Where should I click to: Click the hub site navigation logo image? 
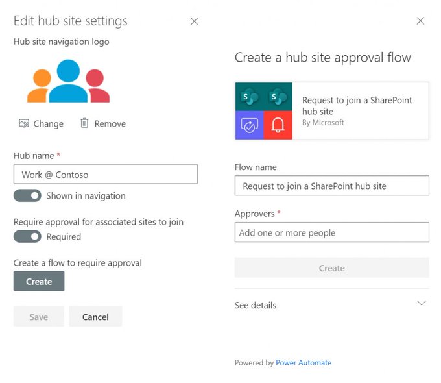68,81
